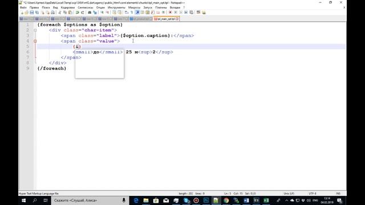Click the Copy toolbar icon
Viewport: 365px width, 205px height.
click(65, 13)
